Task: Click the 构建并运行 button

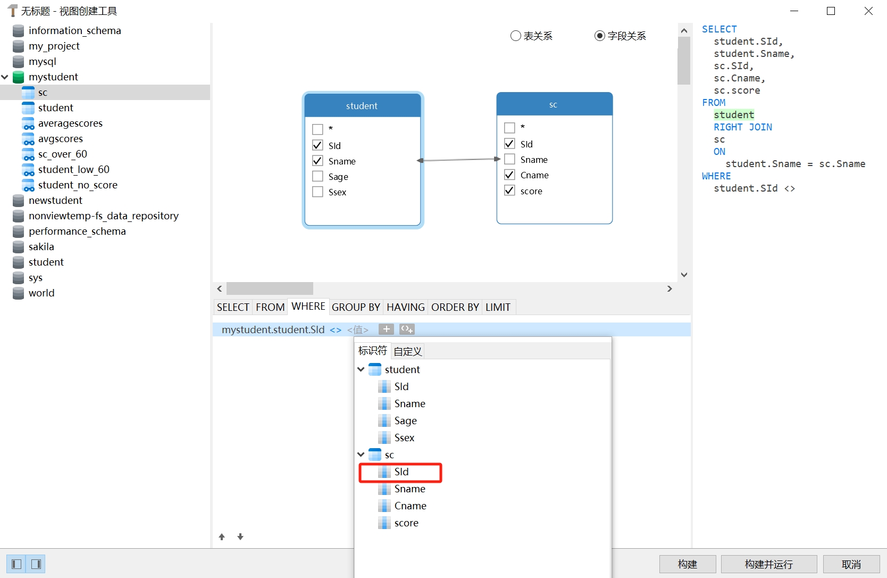Action: click(x=768, y=564)
